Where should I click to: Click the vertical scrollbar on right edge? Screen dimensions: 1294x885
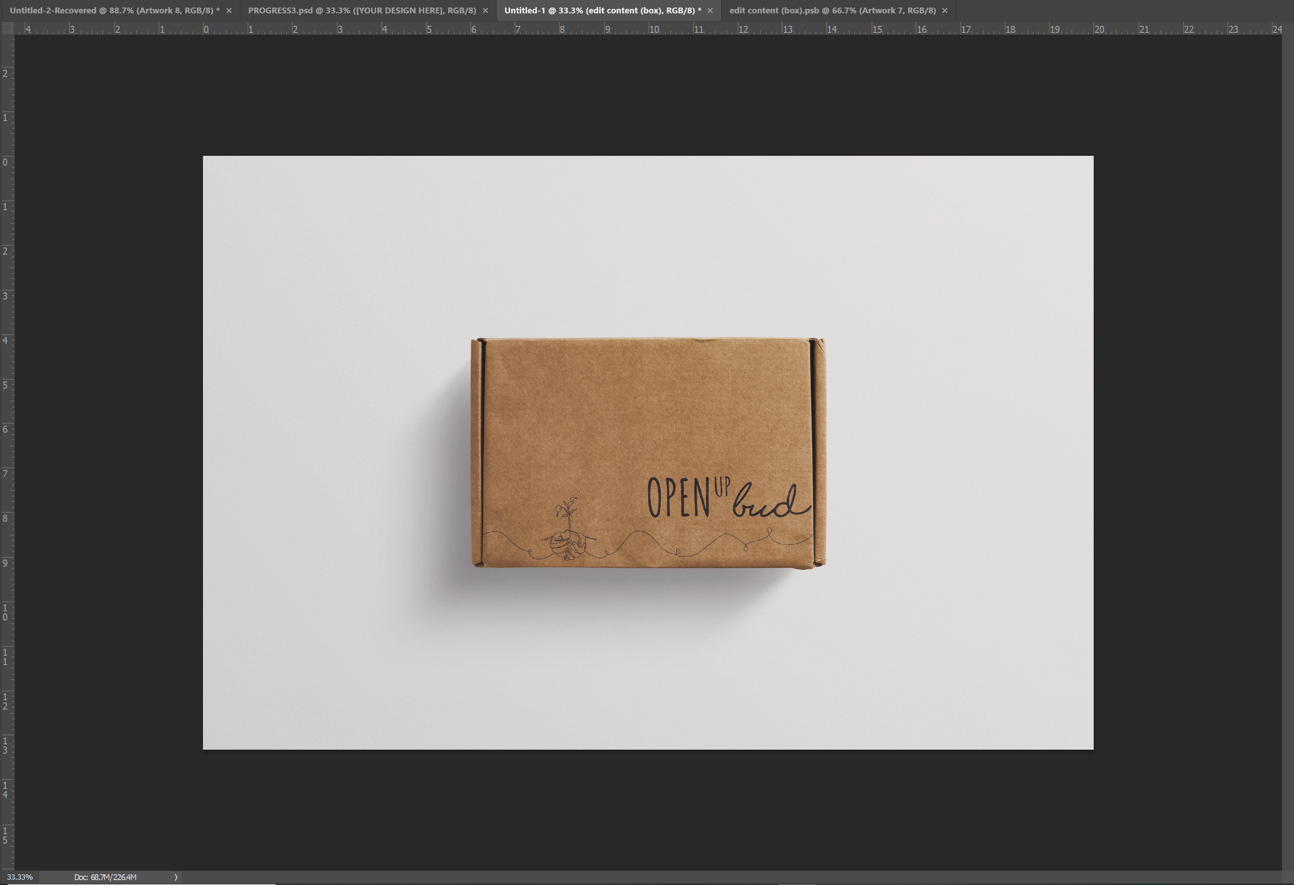coord(1287,446)
